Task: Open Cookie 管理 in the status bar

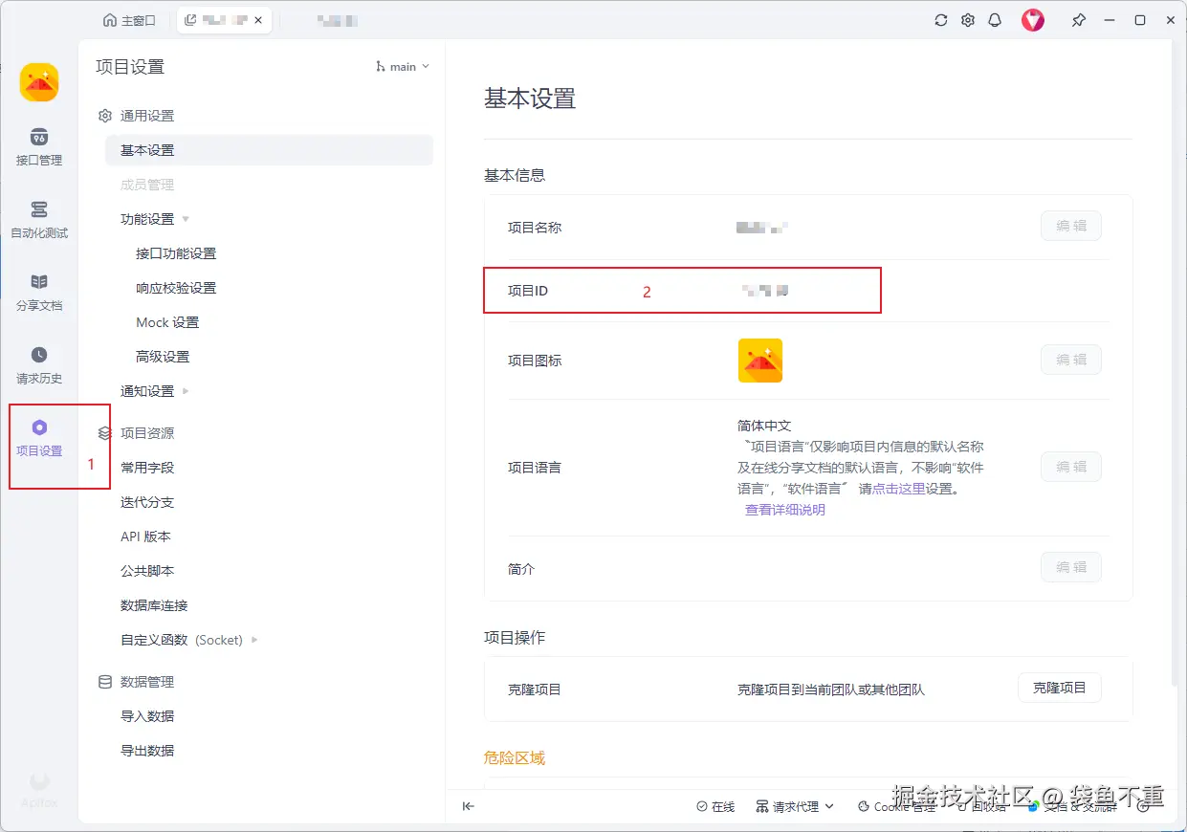Action: [x=897, y=807]
